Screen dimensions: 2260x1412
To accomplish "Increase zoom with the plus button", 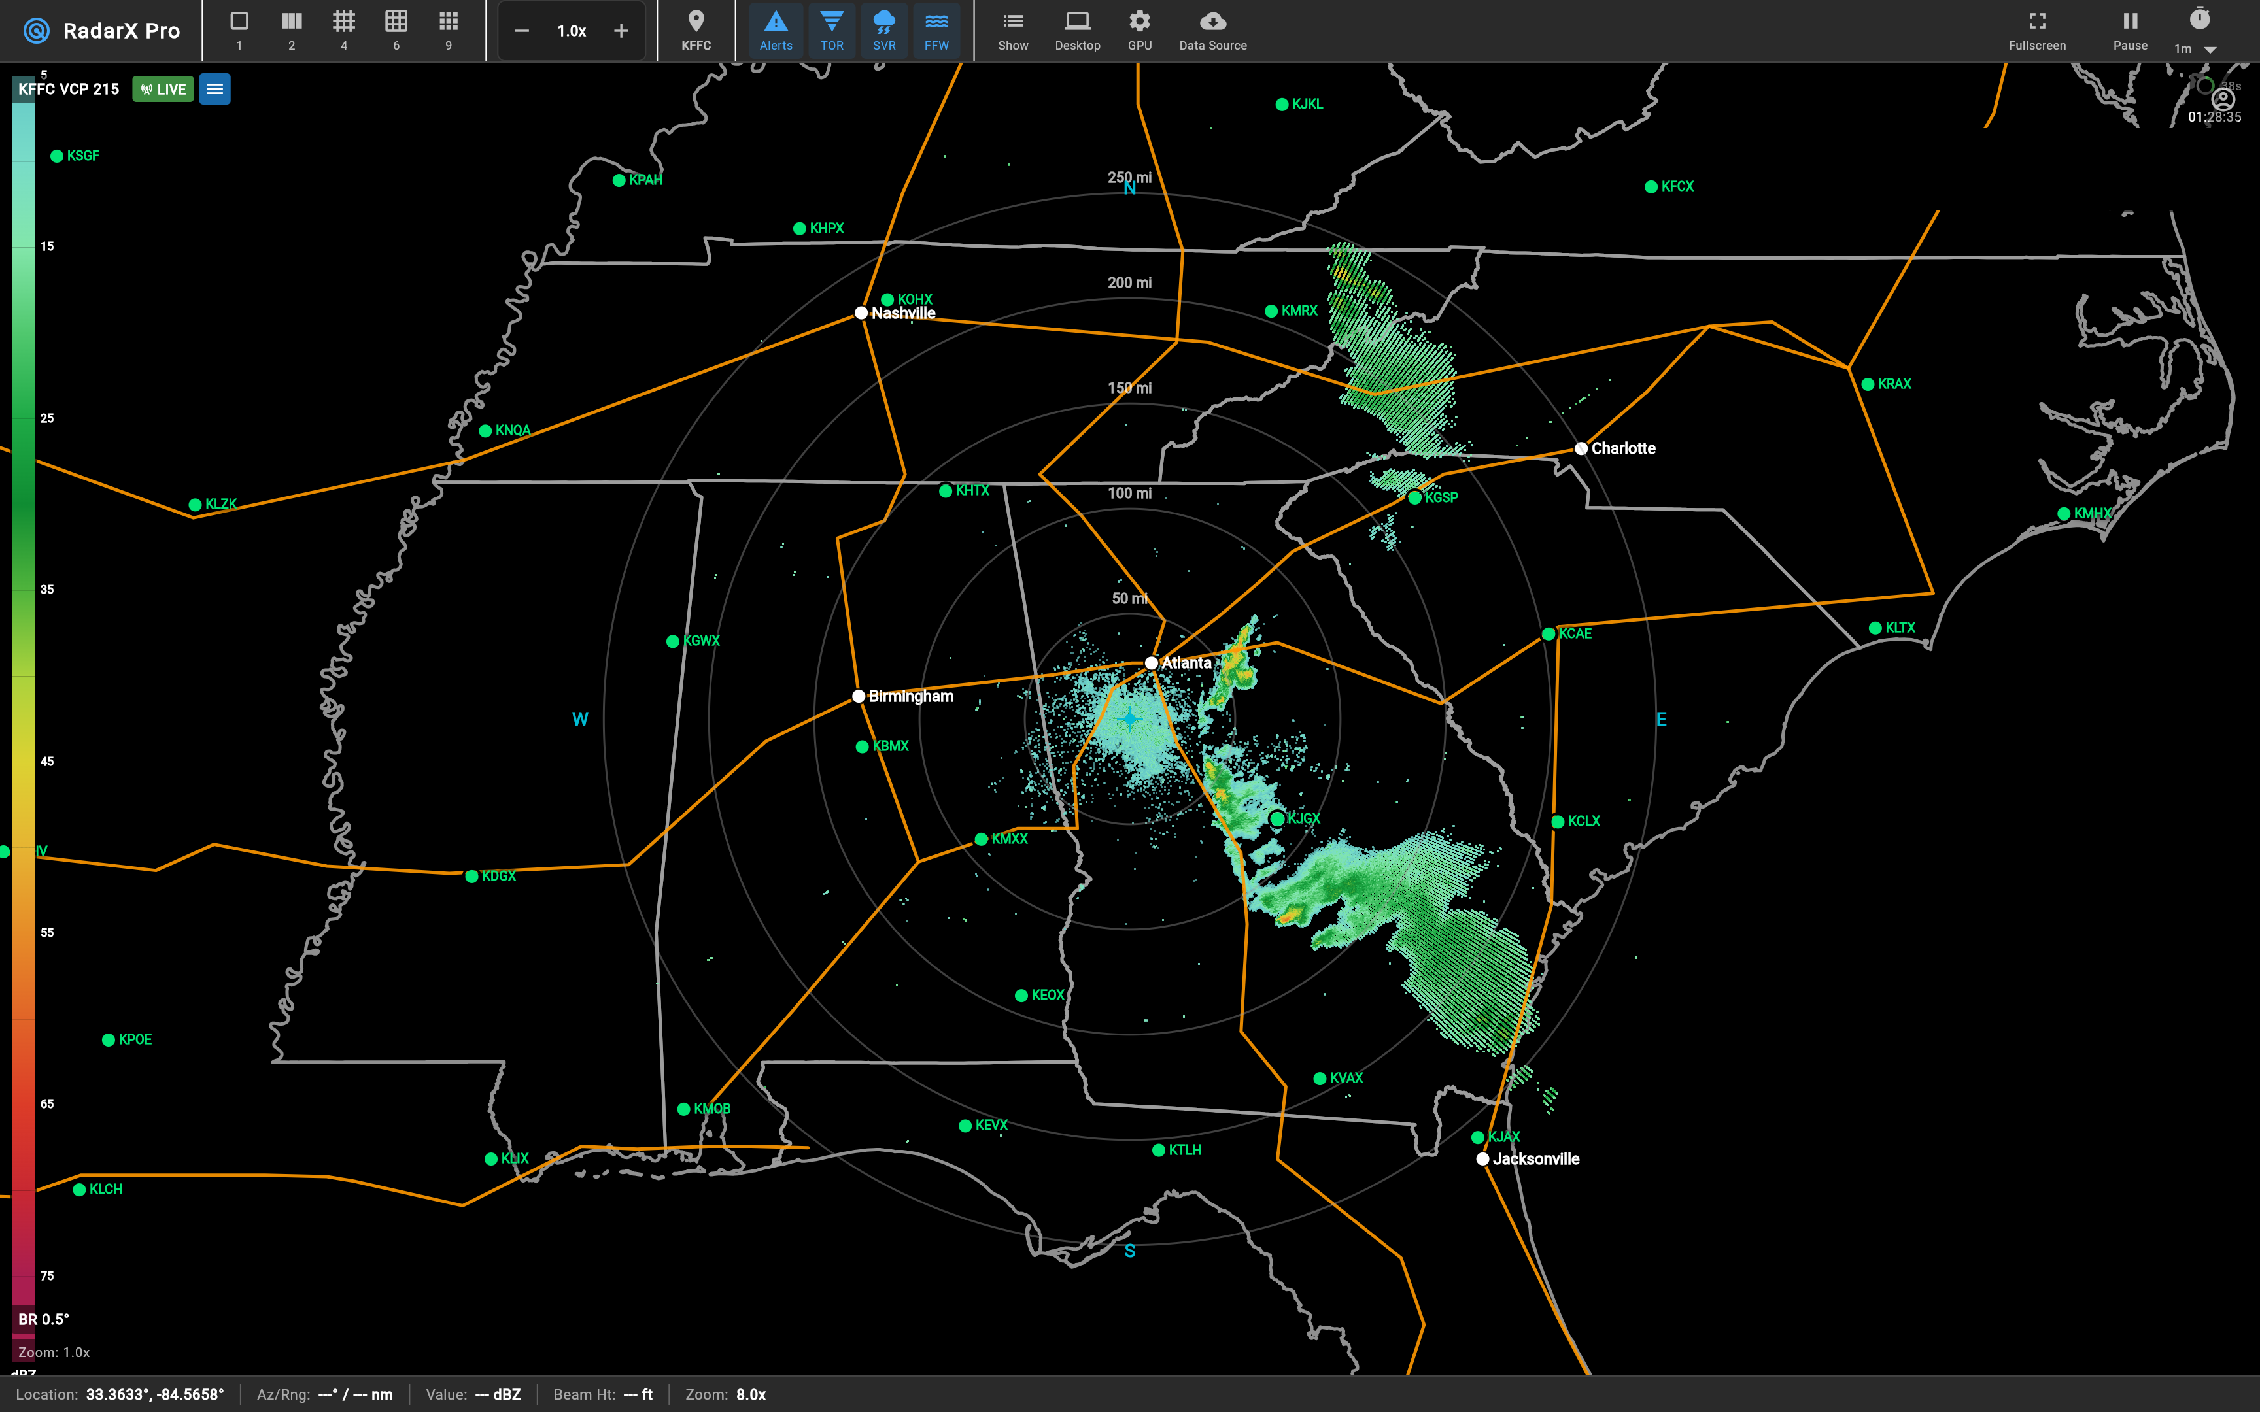I will pos(621,31).
